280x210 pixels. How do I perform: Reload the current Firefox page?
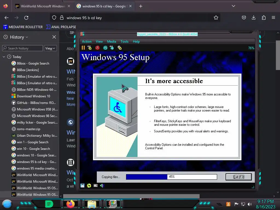[x=26, y=18]
